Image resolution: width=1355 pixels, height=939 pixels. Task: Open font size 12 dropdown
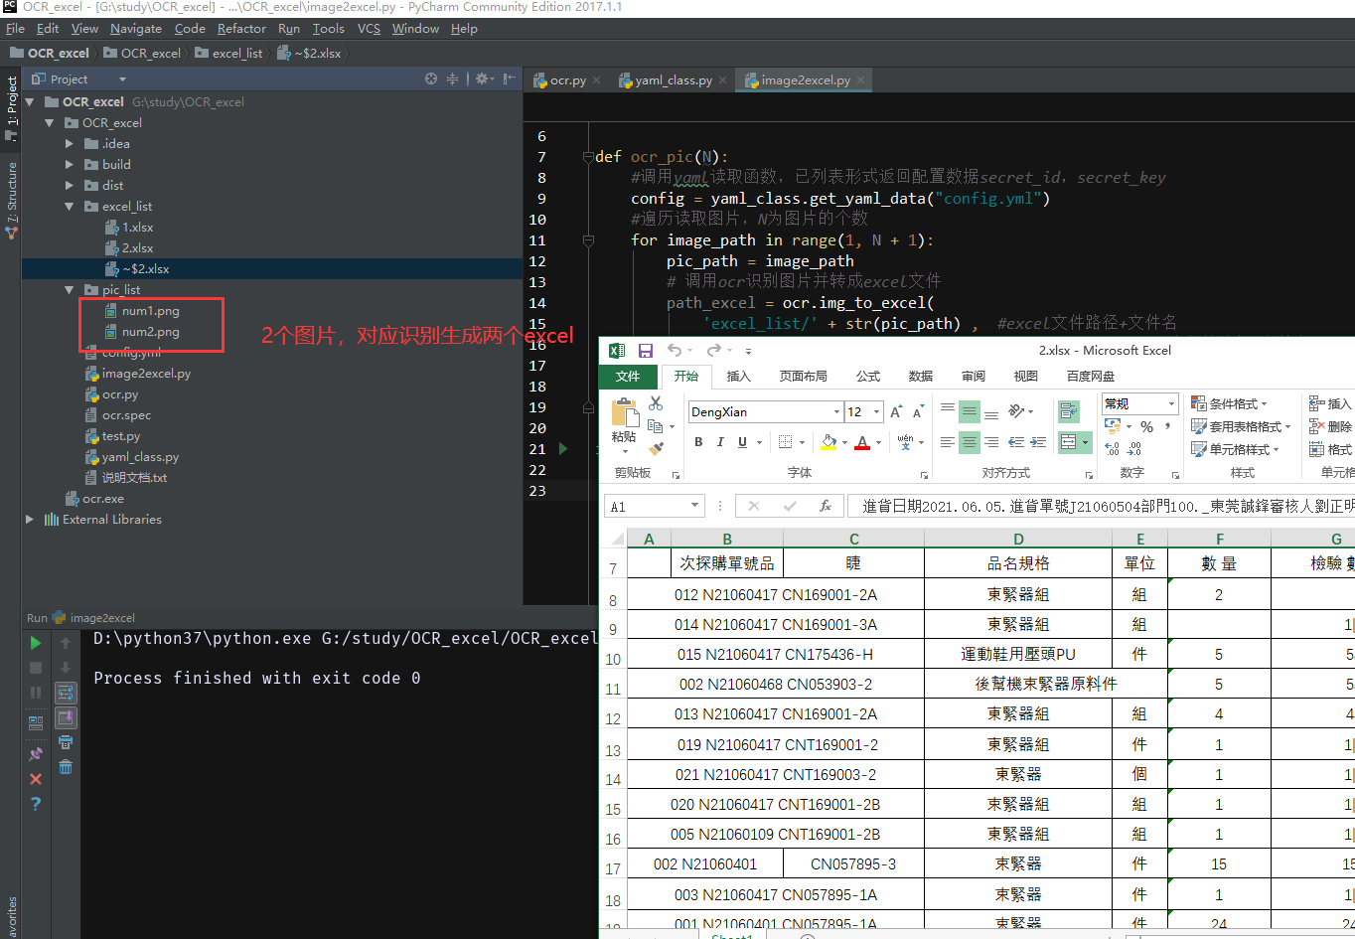click(876, 412)
